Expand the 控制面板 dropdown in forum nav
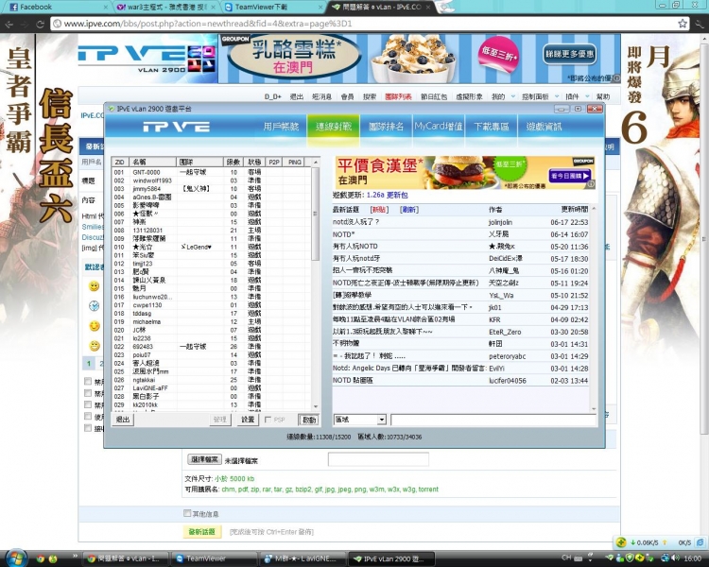The width and height of the screenshot is (709, 567). [557, 96]
